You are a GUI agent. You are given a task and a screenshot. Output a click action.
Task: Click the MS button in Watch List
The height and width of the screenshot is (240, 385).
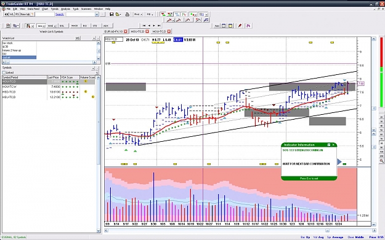click(x=78, y=38)
